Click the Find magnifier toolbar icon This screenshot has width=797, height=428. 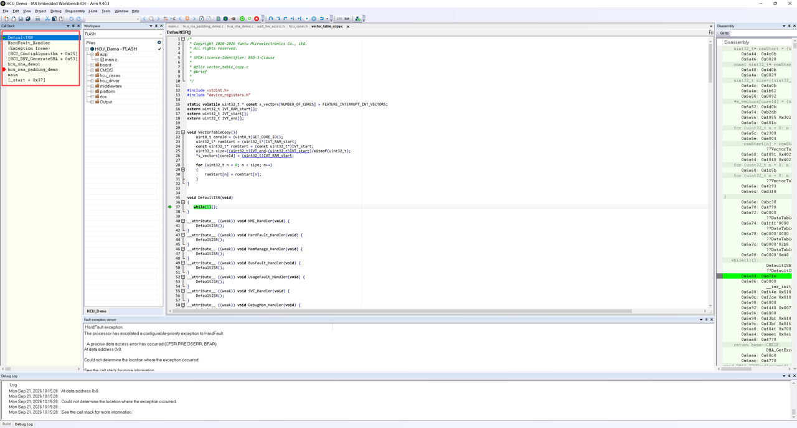click(x=151, y=19)
